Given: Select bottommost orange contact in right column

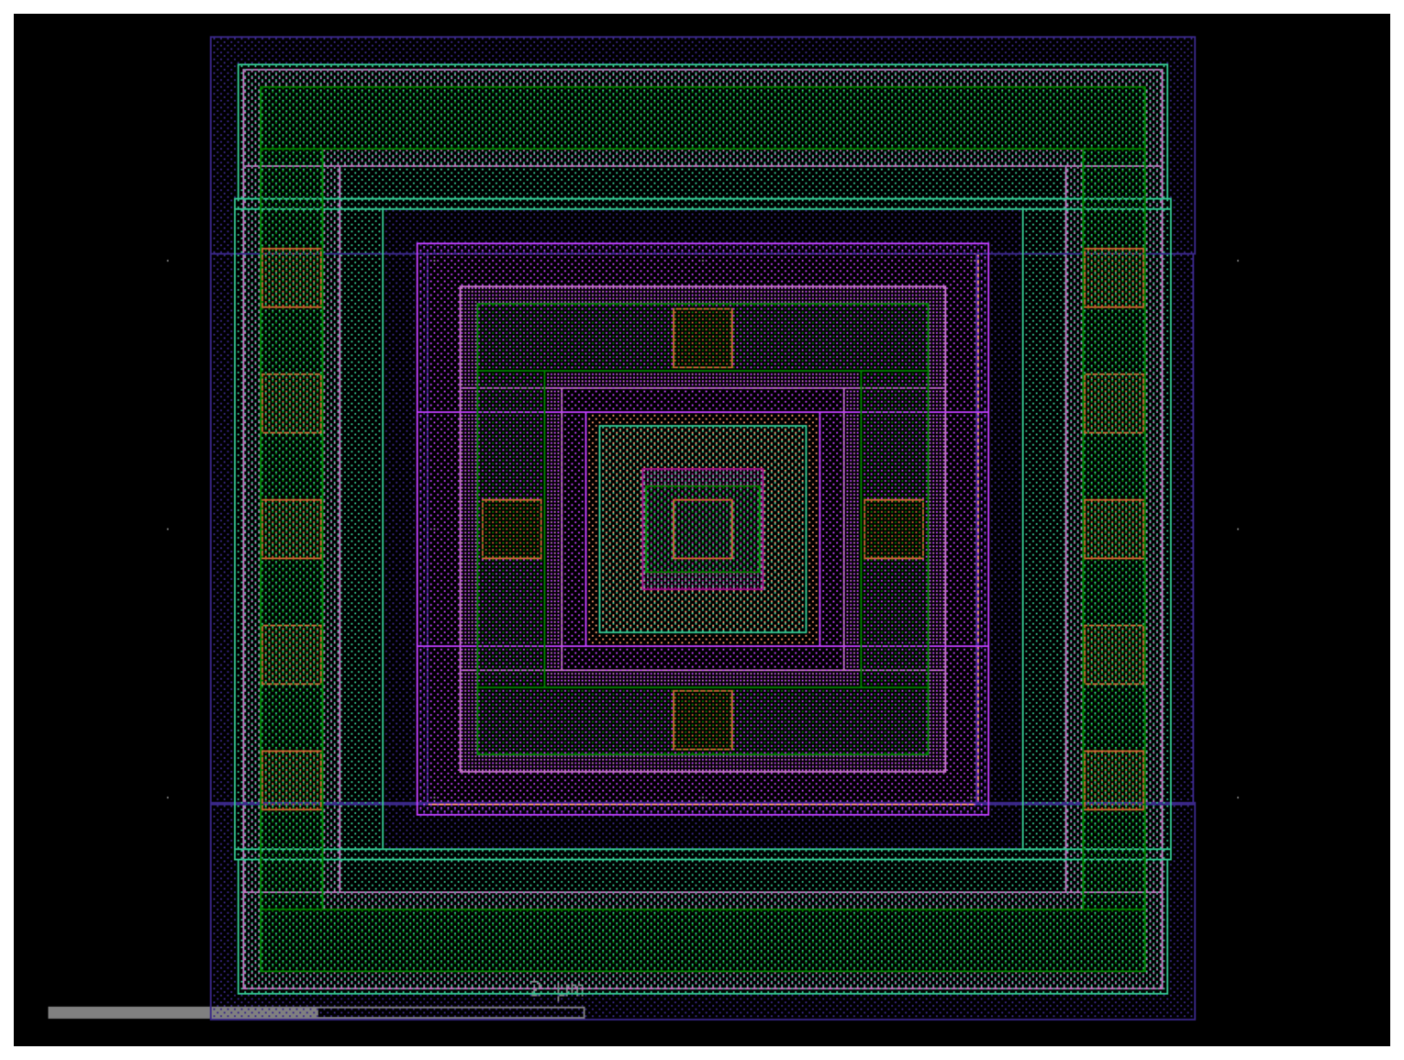Looking at the screenshot, I should (1114, 780).
